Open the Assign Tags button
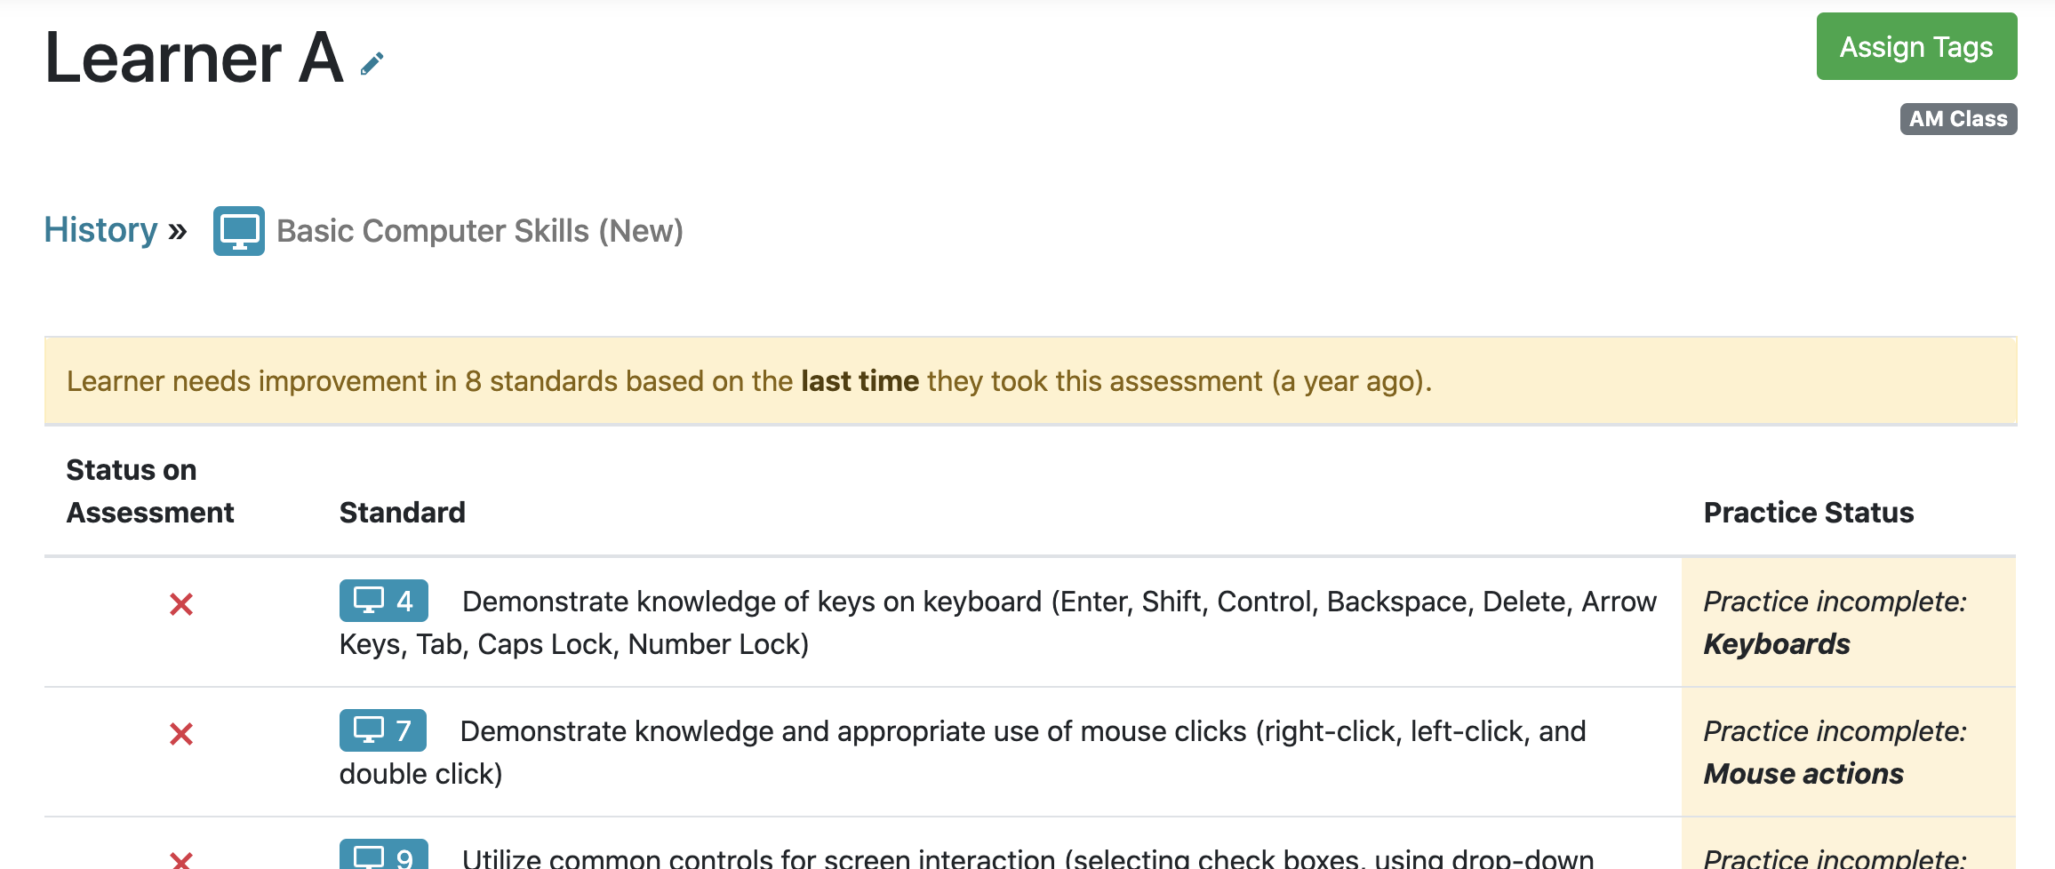Viewport: 2055px width, 869px height. [1916, 46]
